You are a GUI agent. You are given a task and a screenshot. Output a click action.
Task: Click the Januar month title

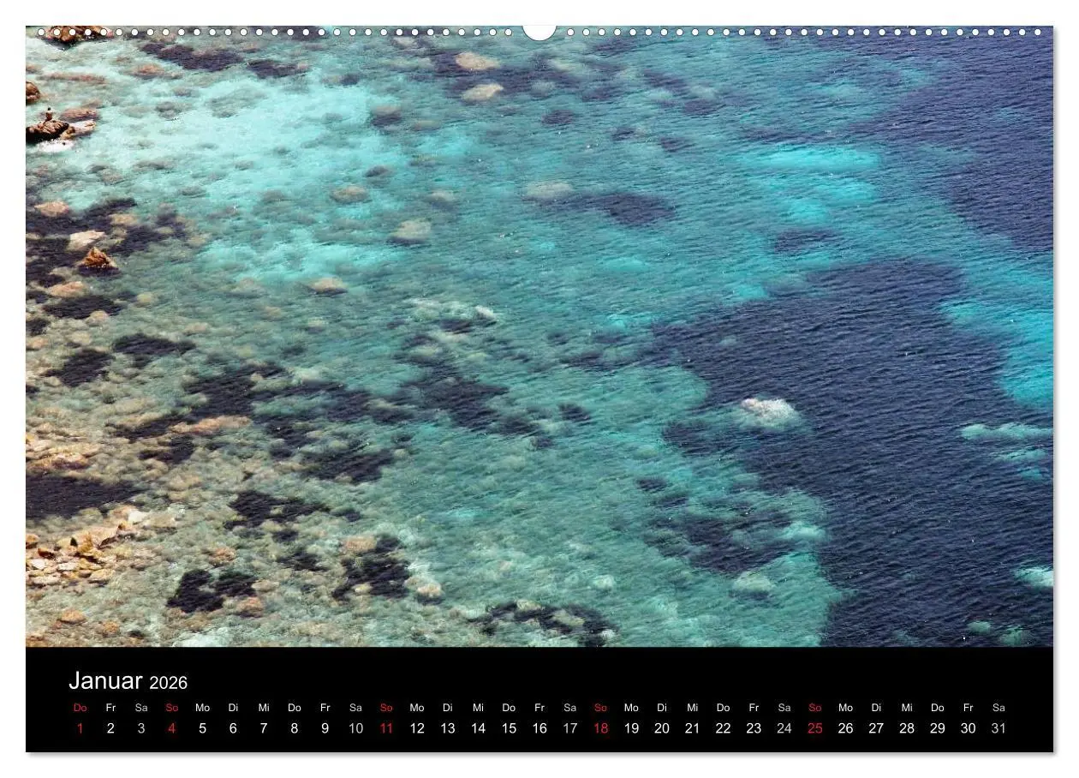105,681
